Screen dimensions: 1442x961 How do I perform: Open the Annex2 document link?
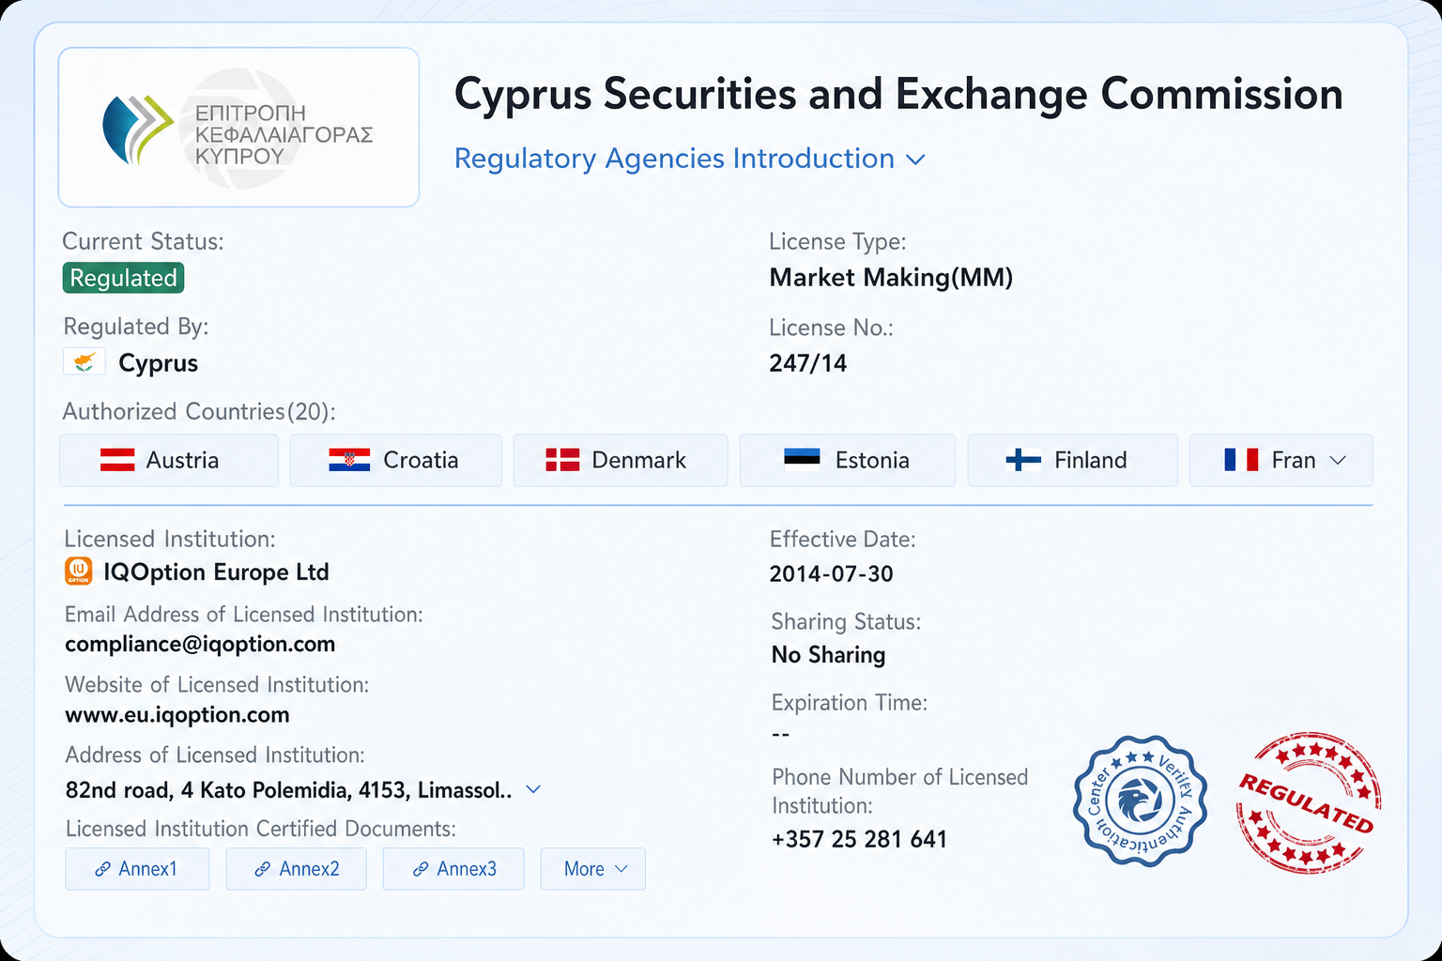coord(297,869)
